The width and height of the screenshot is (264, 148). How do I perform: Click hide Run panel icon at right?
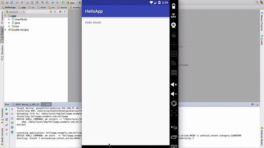tap(257, 104)
